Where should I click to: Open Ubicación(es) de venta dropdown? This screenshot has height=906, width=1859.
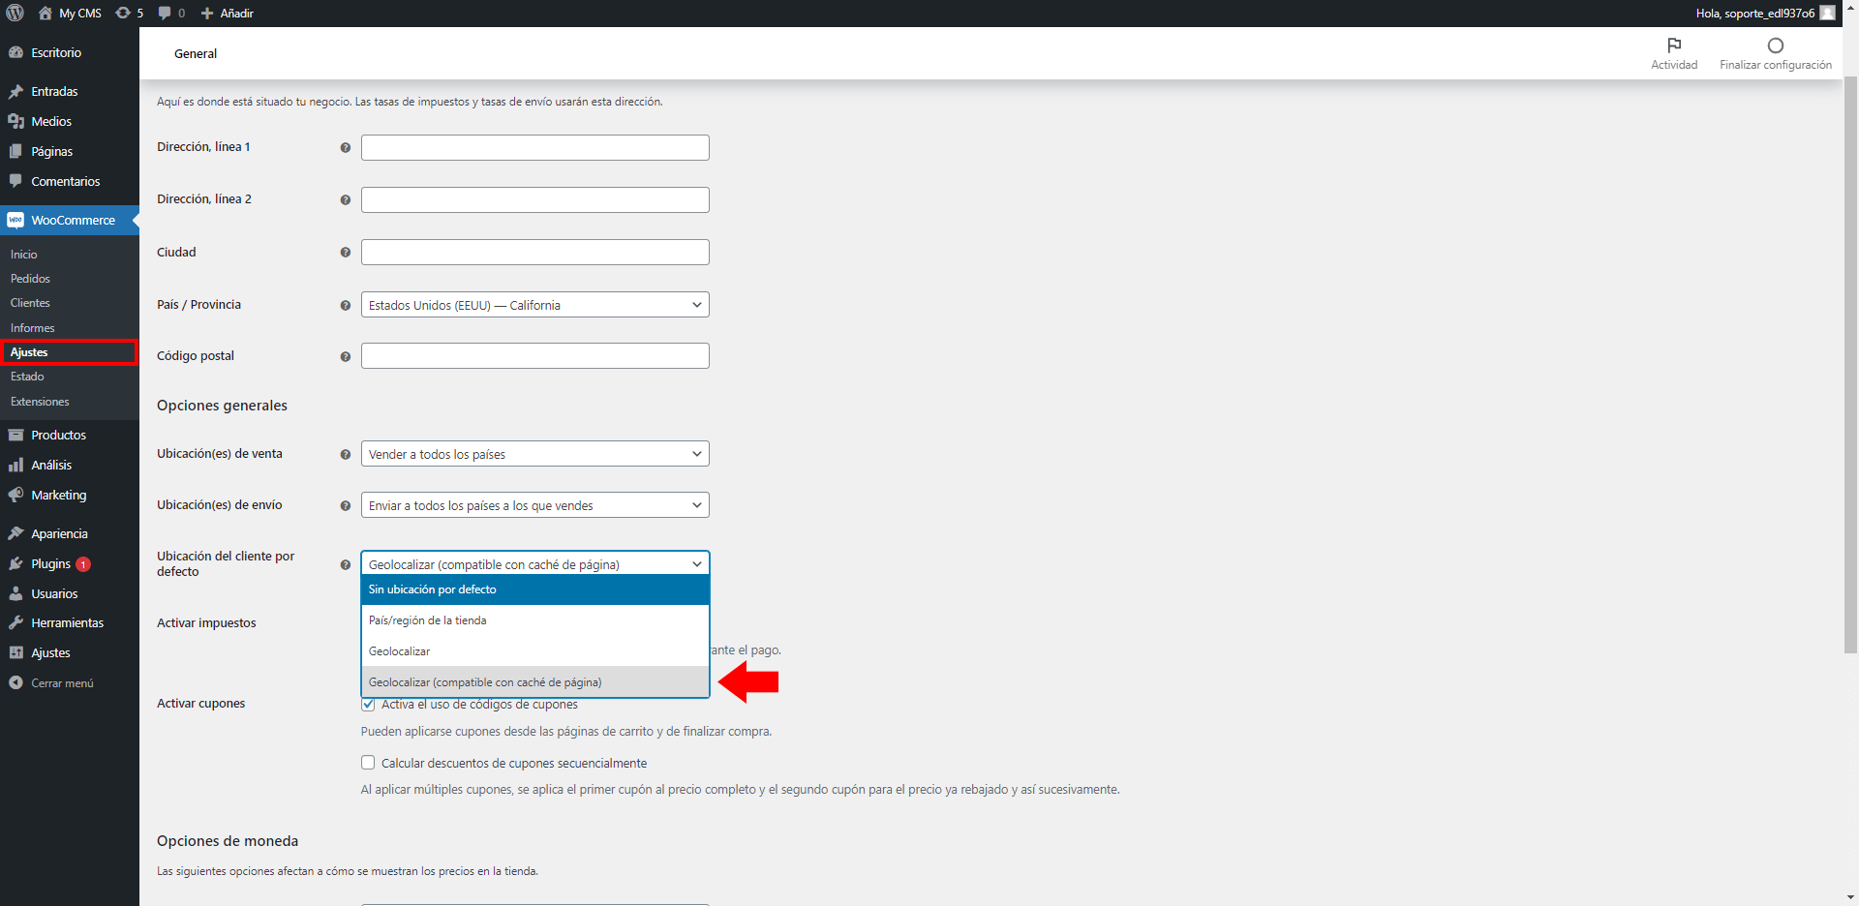(534, 454)
